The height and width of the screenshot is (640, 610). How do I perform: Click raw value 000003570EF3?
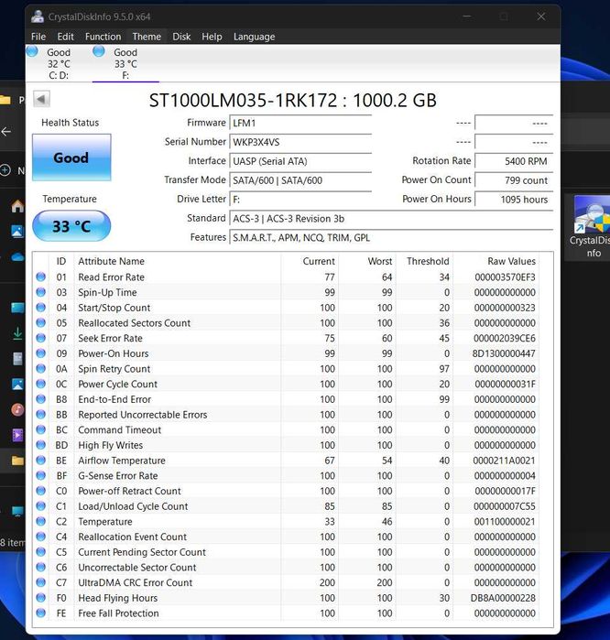click(x=505, y=277)
